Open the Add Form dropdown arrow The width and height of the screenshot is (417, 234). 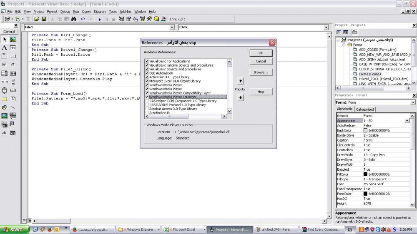(x=23, y=19)
